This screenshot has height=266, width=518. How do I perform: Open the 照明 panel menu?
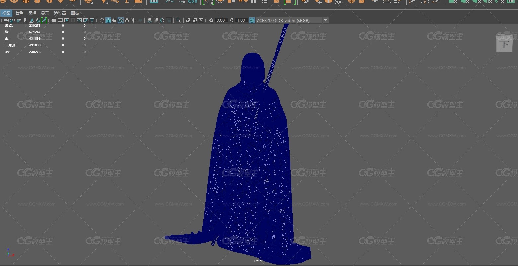point(32,13)
